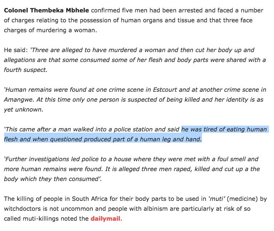
Task: Click the words 'yet unknown'
Action: 23,110
